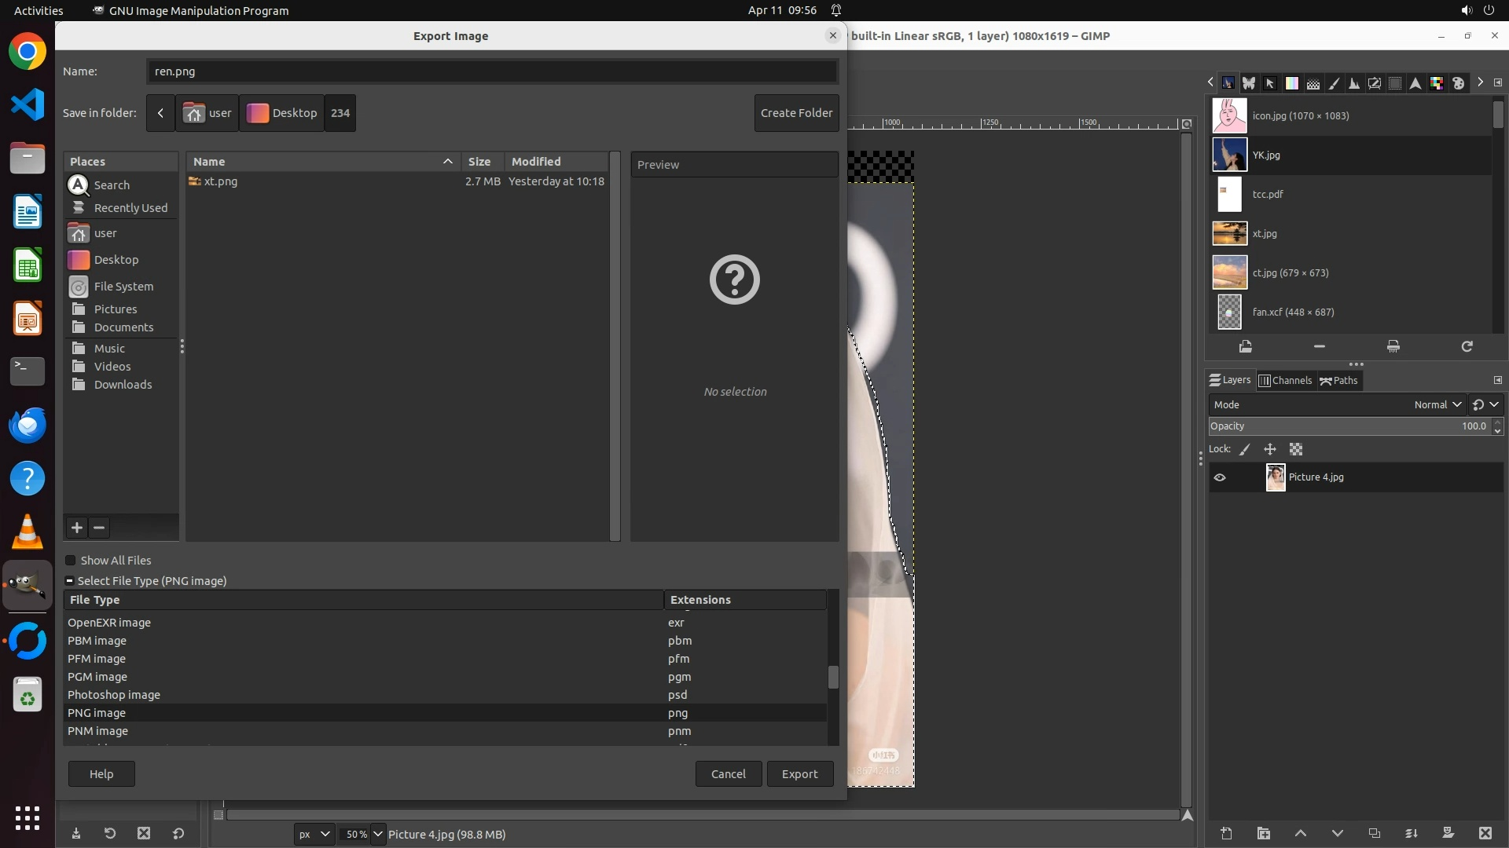Image resolution: width=1509 pixels, height=848 pixels.
Task: Open selected entry icon in document history
Action: coord(1245,346)
